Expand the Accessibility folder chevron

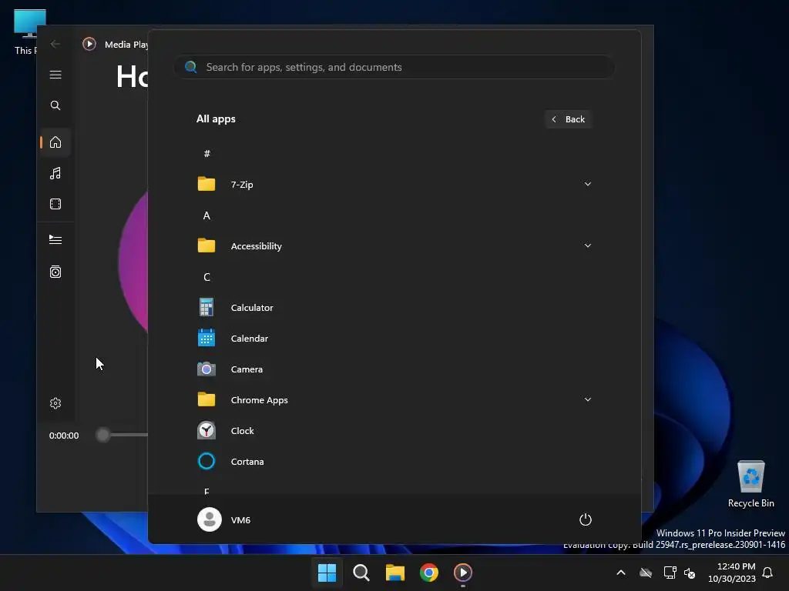[x=588, y=245]
